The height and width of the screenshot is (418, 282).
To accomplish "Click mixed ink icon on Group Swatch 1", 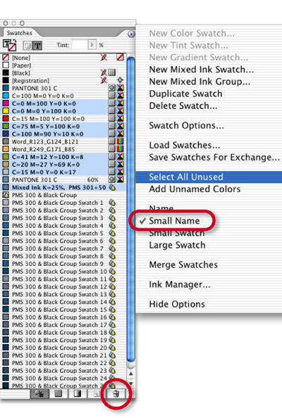I will [112, 203].
